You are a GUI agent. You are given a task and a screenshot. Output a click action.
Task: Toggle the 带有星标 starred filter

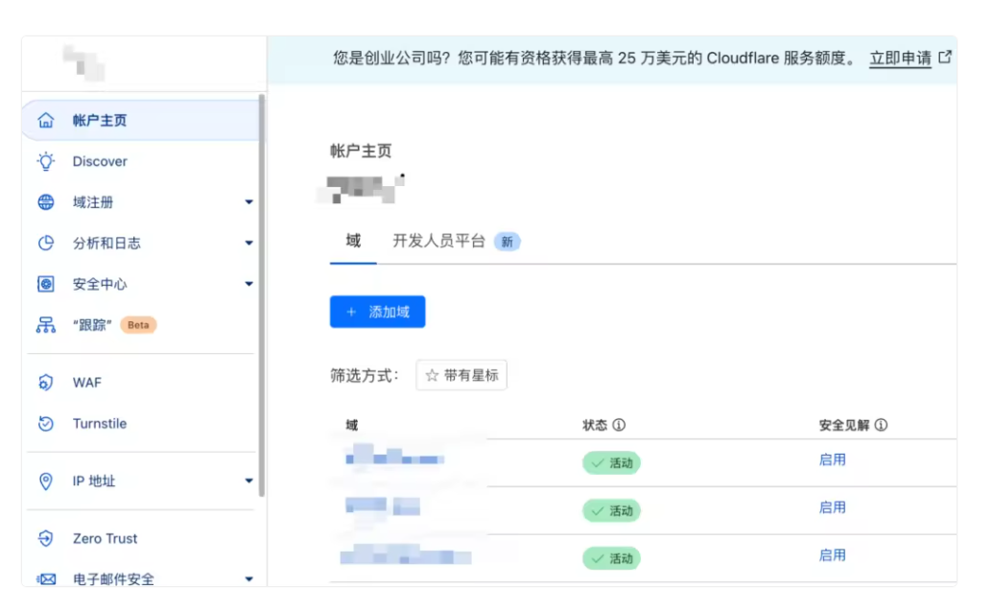[x=461, y=376]
